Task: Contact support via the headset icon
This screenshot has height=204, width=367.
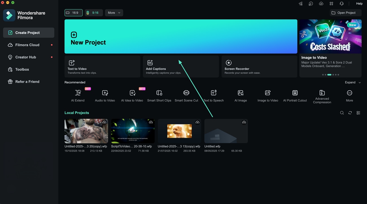Action: tap(342, 4)
